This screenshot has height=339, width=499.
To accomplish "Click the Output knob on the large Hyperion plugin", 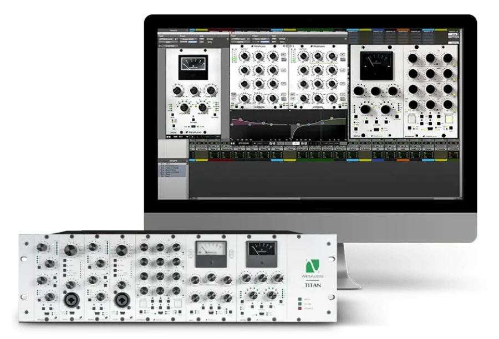I will point(413,59).
